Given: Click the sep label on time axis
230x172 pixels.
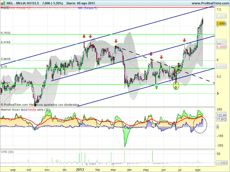Looking at the screenshot, I should (13, 169).
